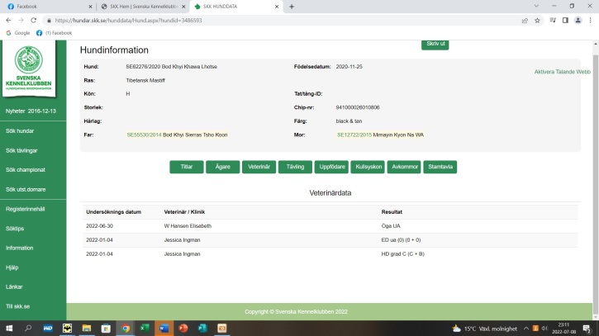
Task: Click the browser back arrow
Action: pyautogui.click(x=8, y=21)
